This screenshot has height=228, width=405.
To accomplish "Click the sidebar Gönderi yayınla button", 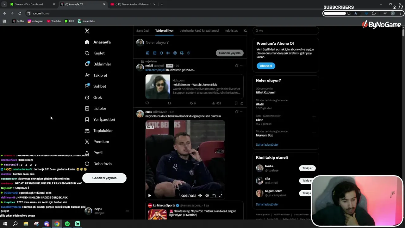I will (104, 178).
